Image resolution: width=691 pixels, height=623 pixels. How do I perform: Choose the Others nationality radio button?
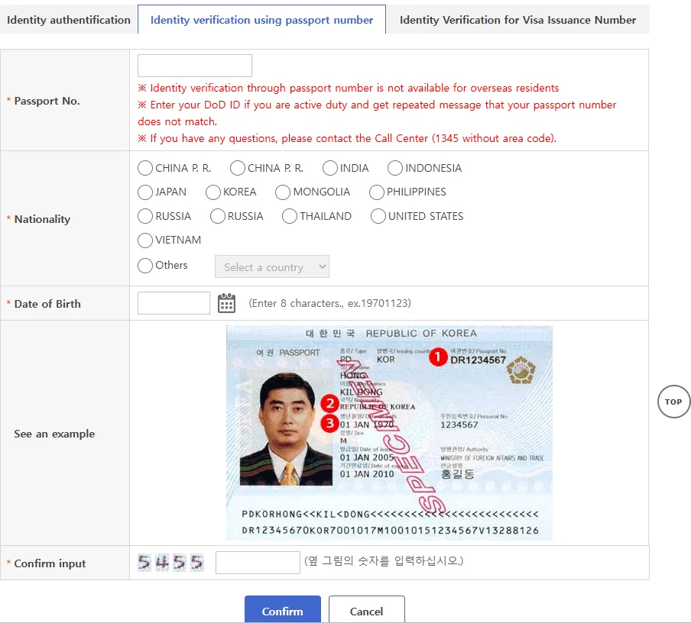coord(145,266)
